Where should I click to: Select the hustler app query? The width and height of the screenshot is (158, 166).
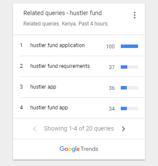[43, 87]
